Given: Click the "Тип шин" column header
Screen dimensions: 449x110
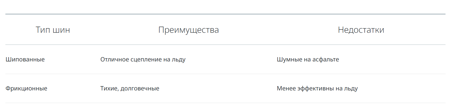Looking at the screenshot, I should tap(53, 30).
